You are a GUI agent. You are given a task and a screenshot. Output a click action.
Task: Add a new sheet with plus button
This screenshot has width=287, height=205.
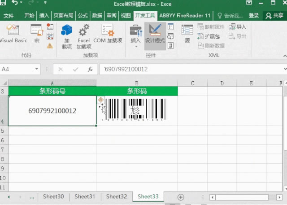click(x=181, y=197)
